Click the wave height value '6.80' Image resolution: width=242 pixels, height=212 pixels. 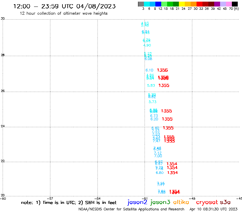coord(160,173)
